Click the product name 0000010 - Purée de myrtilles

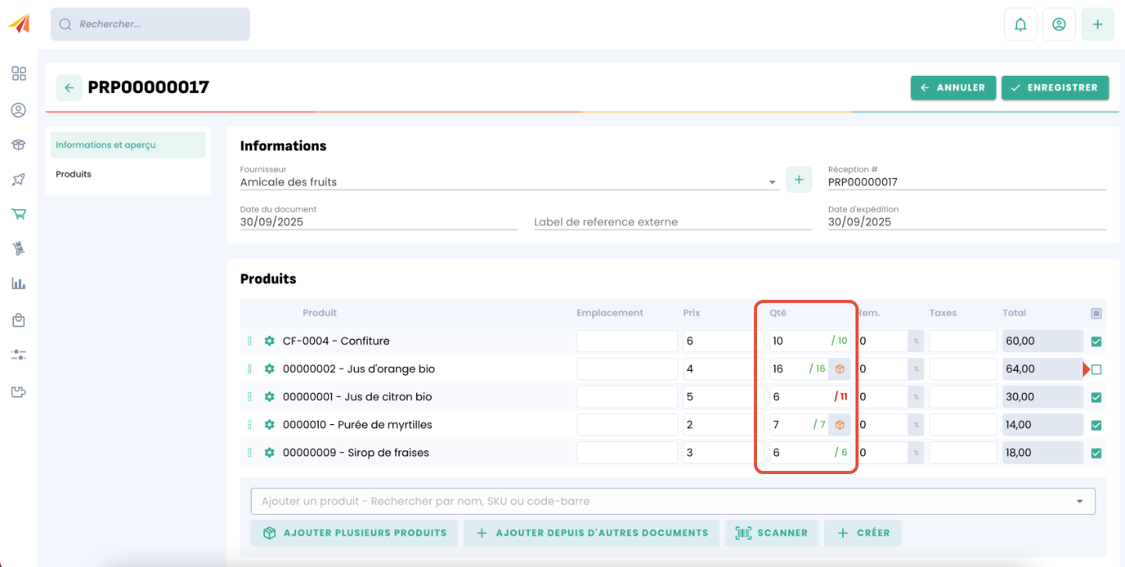[357, 425]
